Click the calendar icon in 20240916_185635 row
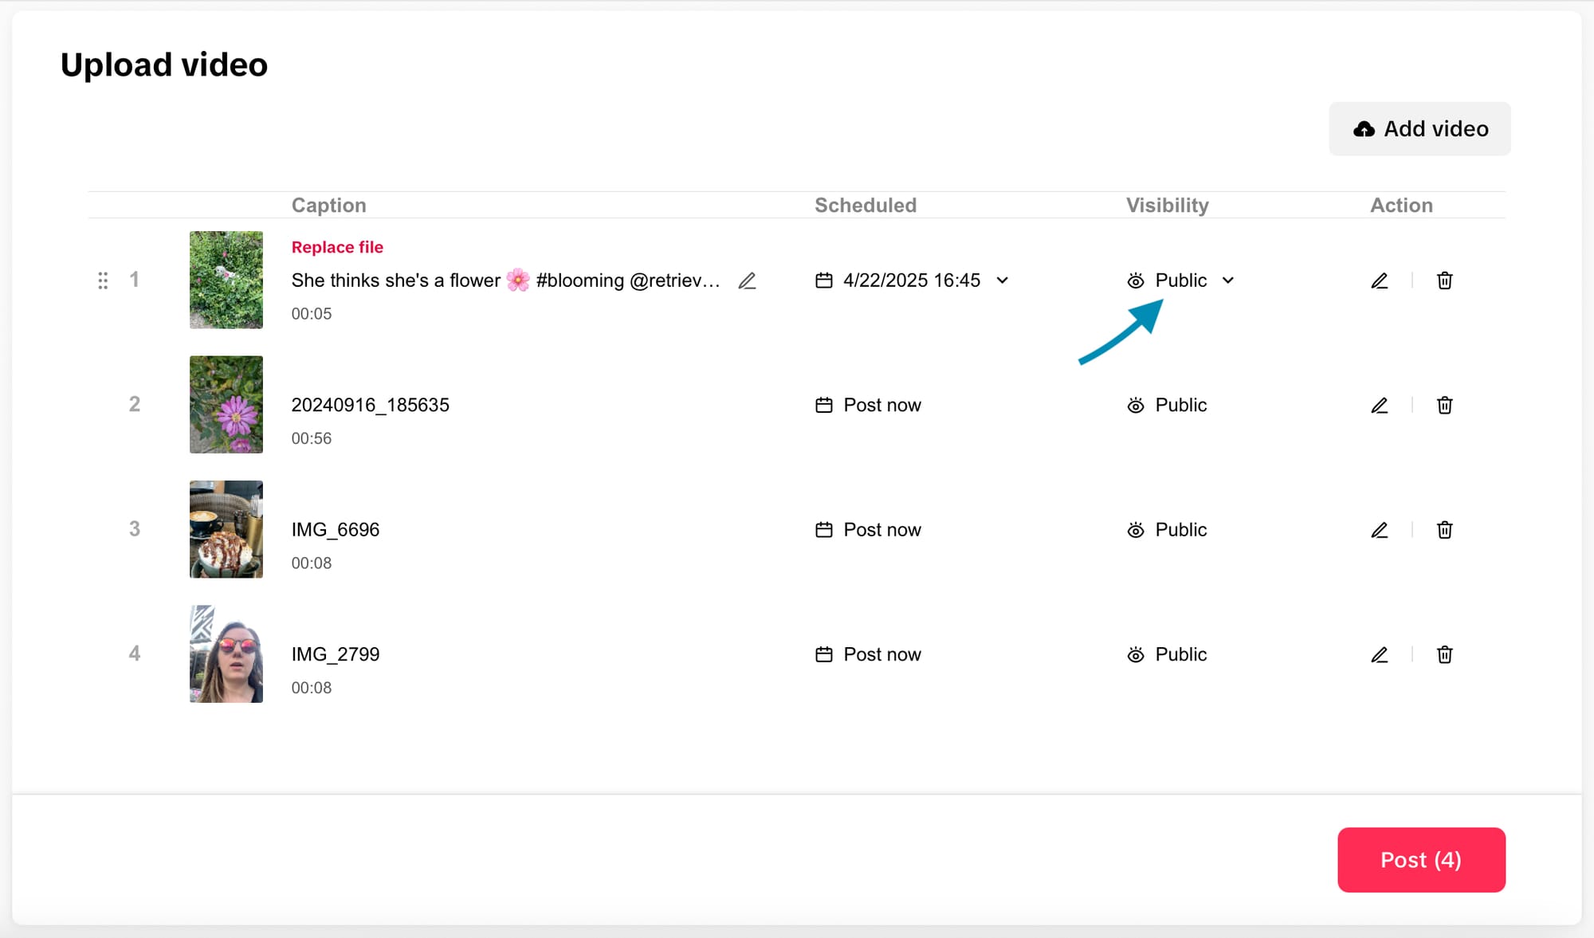Image resolution: width=1594 pixels, height=938 pixels. 824,406
